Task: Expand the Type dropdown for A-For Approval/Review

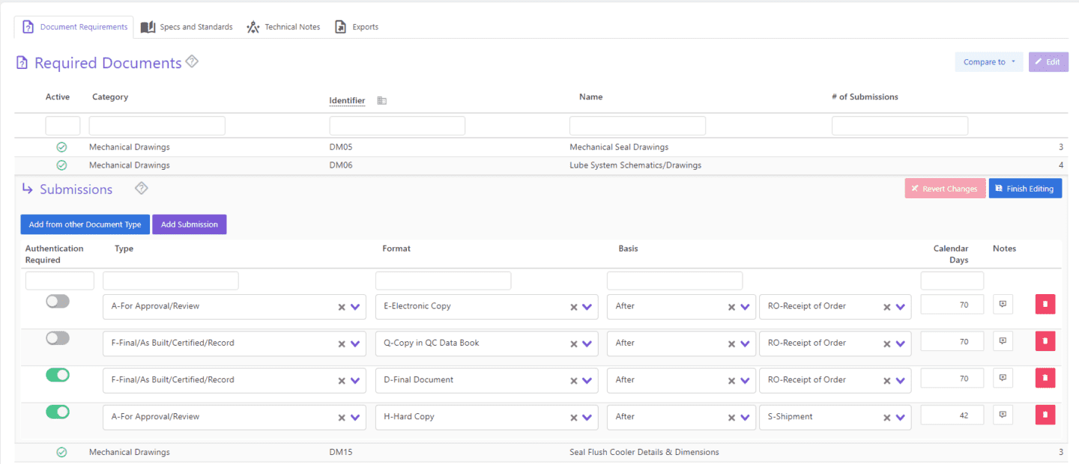Action: (358, 307)
